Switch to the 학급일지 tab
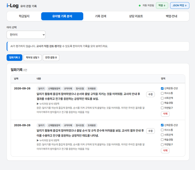Screen dimensions: 195x170 click(24, 16)
